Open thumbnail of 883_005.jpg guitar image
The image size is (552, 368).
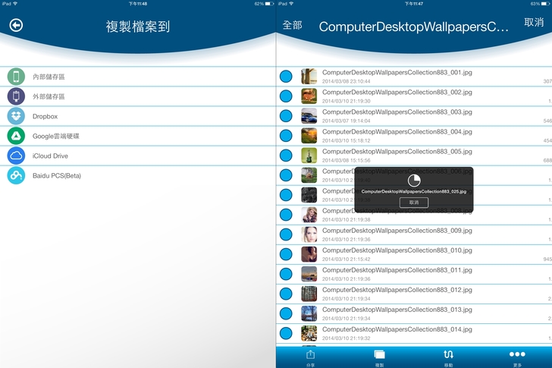[309, 156]
